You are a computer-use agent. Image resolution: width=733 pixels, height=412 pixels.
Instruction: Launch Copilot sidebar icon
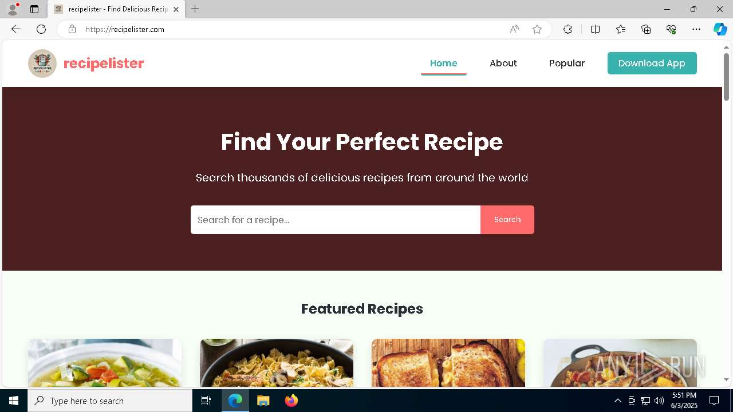pyautogui.click(x=720, y=29)
